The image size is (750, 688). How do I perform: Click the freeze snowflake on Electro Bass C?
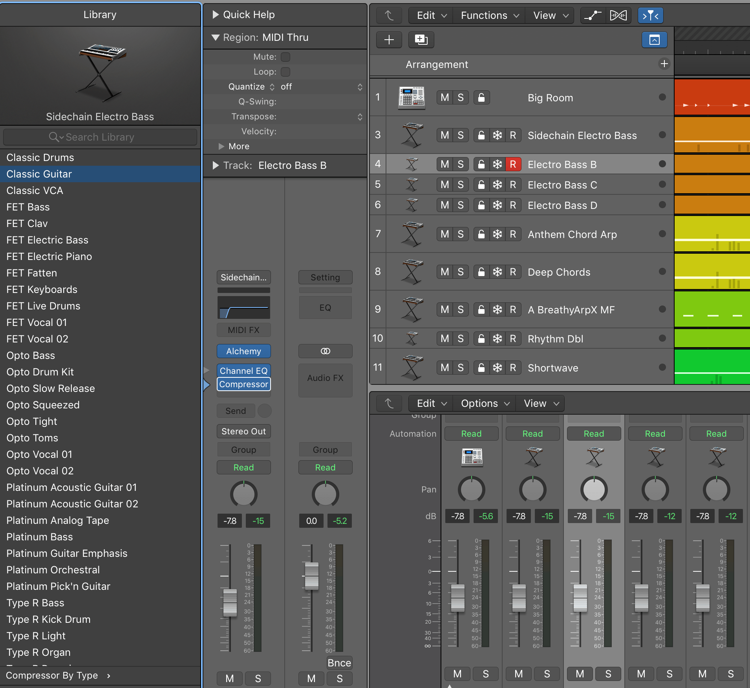coord(498,185)
